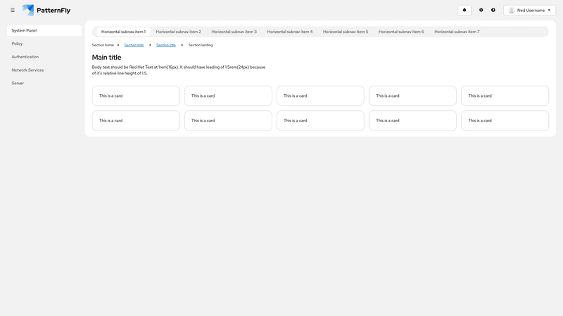Switch to Horizontal subnav item 3
The height and width of the screenshot is (316, 563).
234,32
